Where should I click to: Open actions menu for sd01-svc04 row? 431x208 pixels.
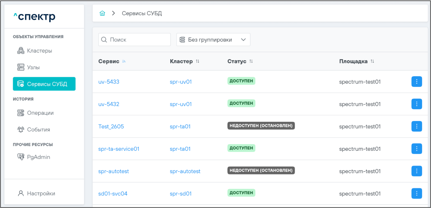pyautogui.click(x=417, y=194)
